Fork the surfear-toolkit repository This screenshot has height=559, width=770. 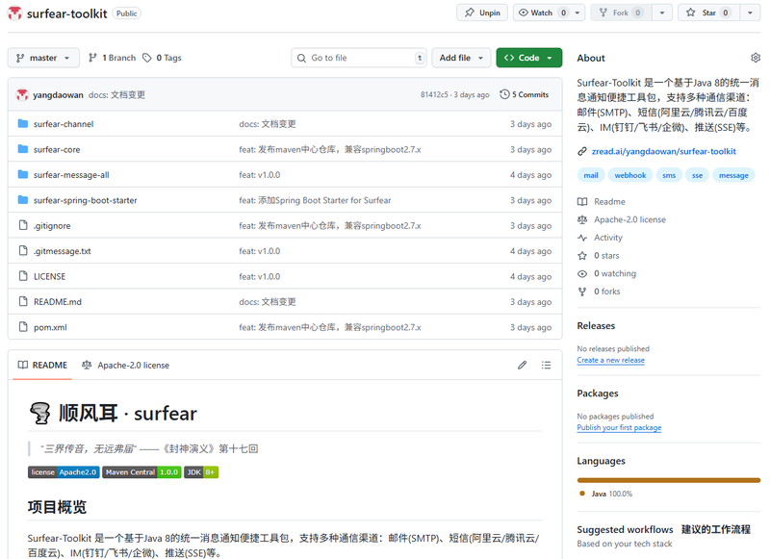coord(621,13)
